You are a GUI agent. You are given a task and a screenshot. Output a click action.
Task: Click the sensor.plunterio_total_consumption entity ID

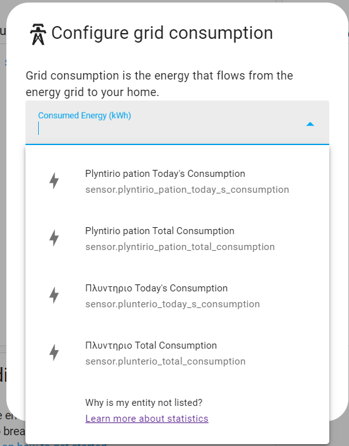tap(165, 361)
